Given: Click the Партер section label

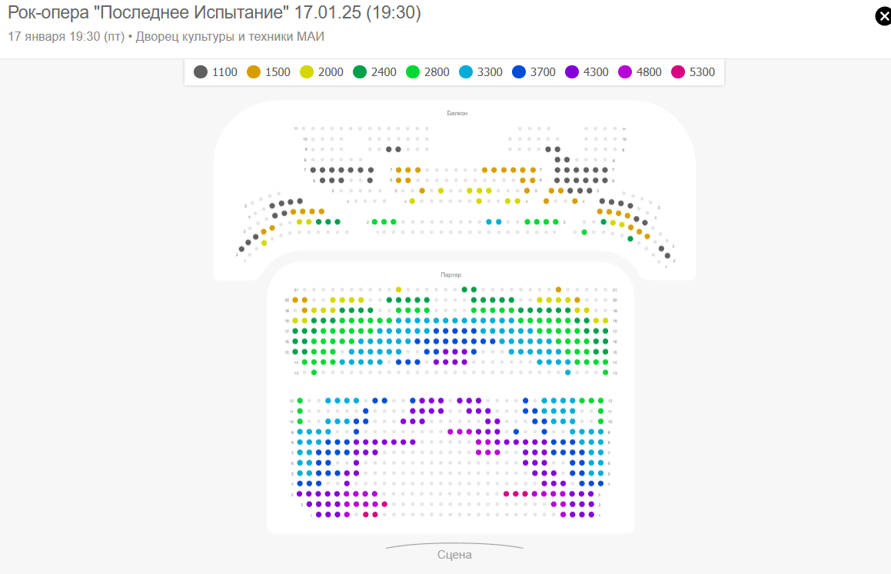Looking at the screenshot, I should pyautogui.click(x=451, y=275).
